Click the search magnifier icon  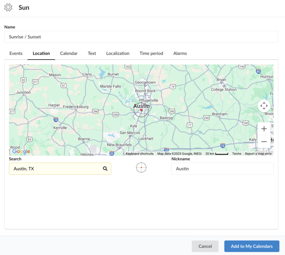[105, 169]
